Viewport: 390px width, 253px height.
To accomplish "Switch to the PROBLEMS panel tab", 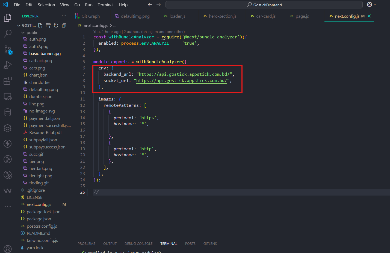I will [86, 243].
